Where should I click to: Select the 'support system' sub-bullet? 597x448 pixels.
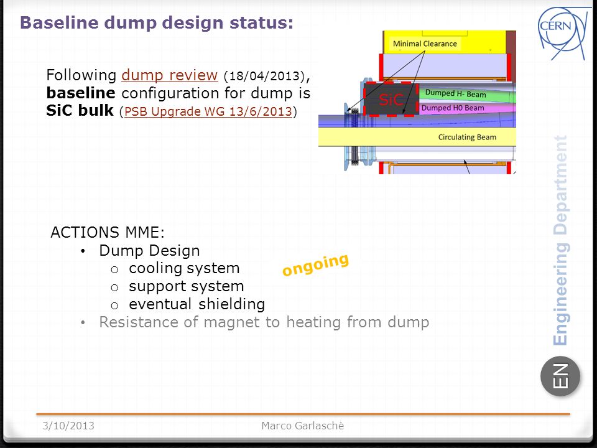(186, 286)
